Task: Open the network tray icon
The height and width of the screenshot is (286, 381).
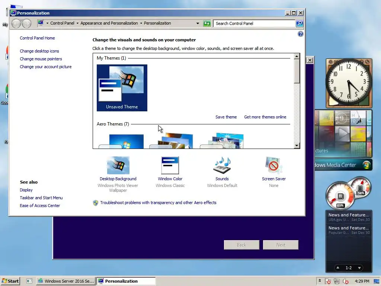Action: [x=336, y=282]
